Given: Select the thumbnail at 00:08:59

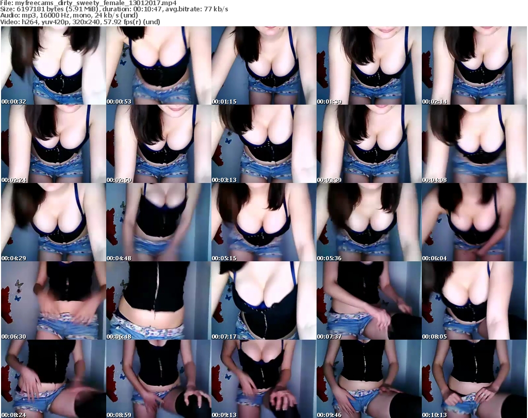Looking at the screenshot, I should 159,379.
